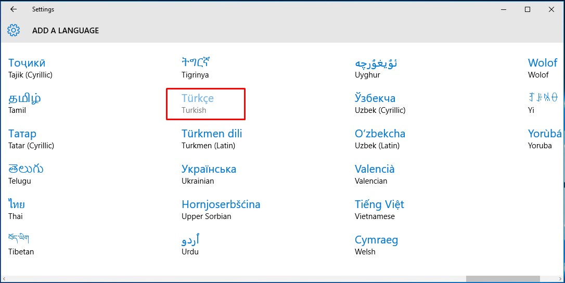Pick Telugu language entry
Screen dimensions: 565x283
click(25, 174)
